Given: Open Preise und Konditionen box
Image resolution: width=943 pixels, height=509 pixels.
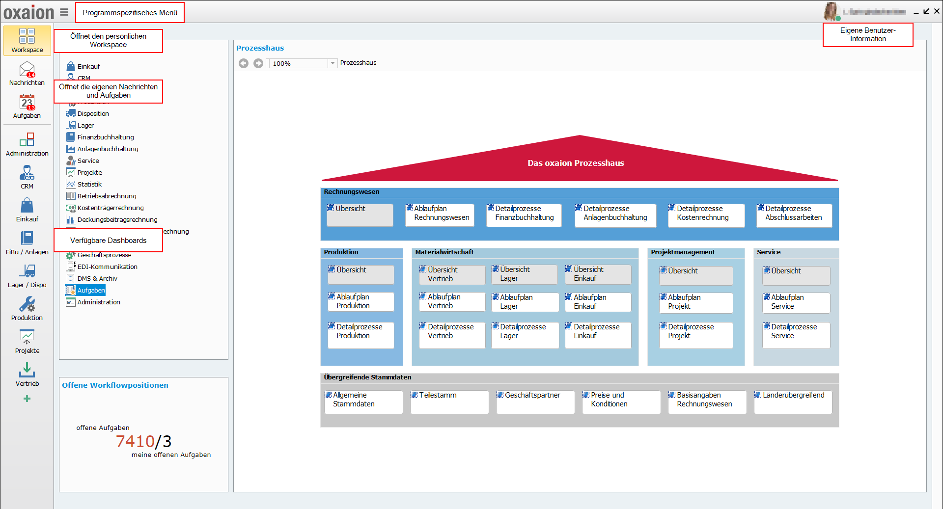Looking at the screenshot, I should tap(621, 402).
